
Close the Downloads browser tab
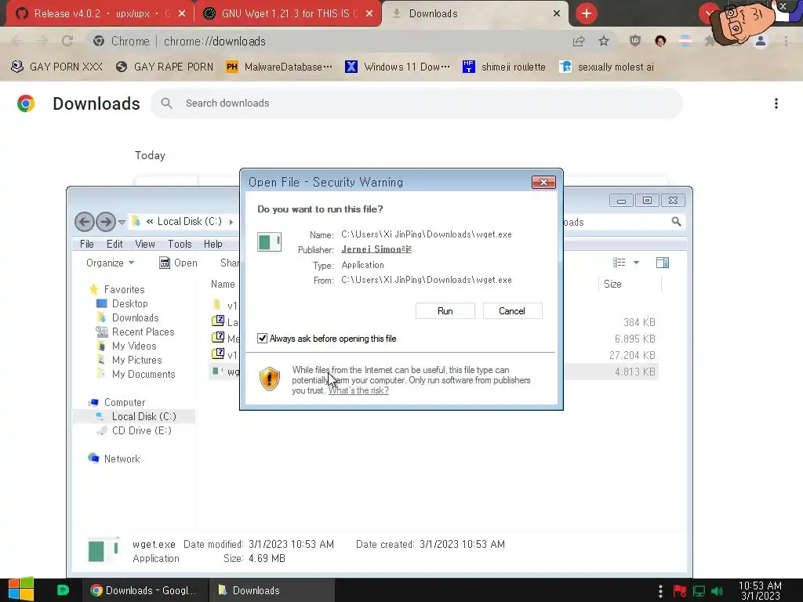click(557, 13)
